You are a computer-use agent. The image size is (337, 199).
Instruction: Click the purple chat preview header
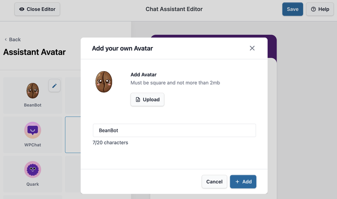coord(272,44)
